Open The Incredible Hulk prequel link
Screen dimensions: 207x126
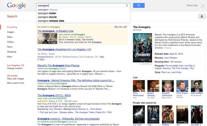174,66
